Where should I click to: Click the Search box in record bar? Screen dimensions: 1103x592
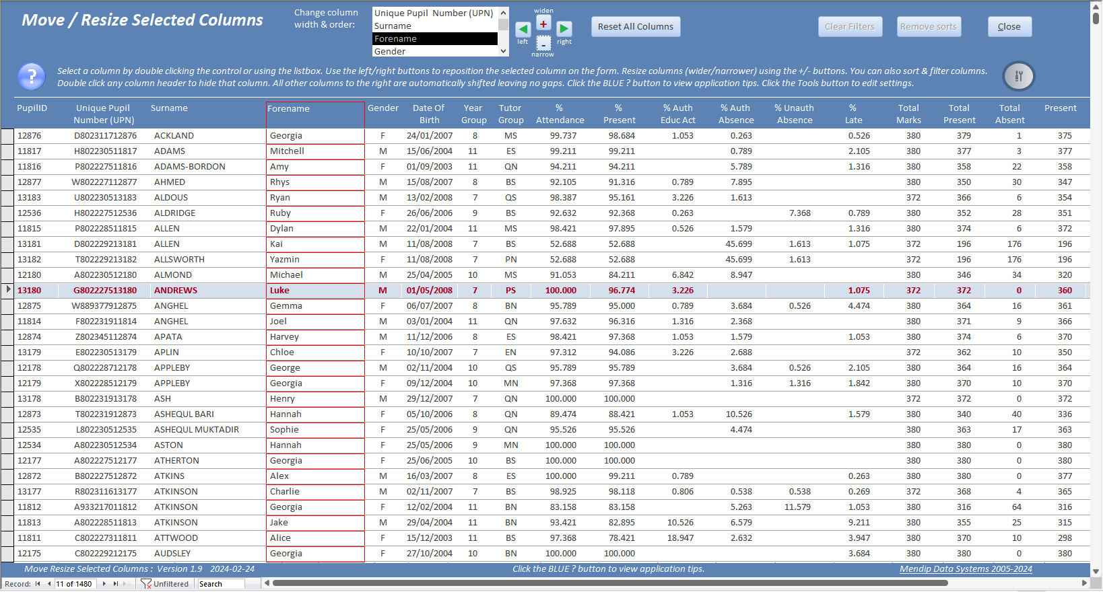221,584
